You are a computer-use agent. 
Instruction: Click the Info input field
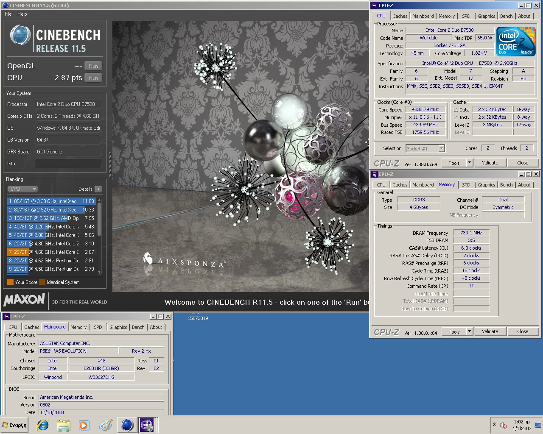coord(68,164)
